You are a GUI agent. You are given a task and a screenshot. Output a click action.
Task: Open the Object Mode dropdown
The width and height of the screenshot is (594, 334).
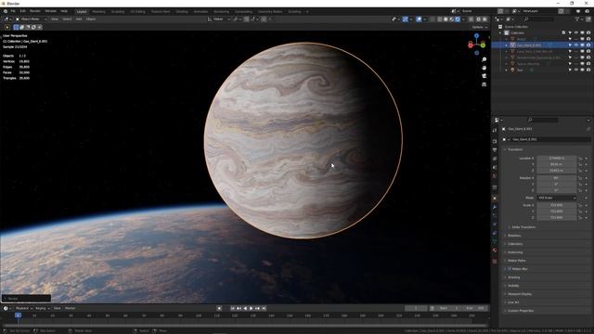[31, 19]
